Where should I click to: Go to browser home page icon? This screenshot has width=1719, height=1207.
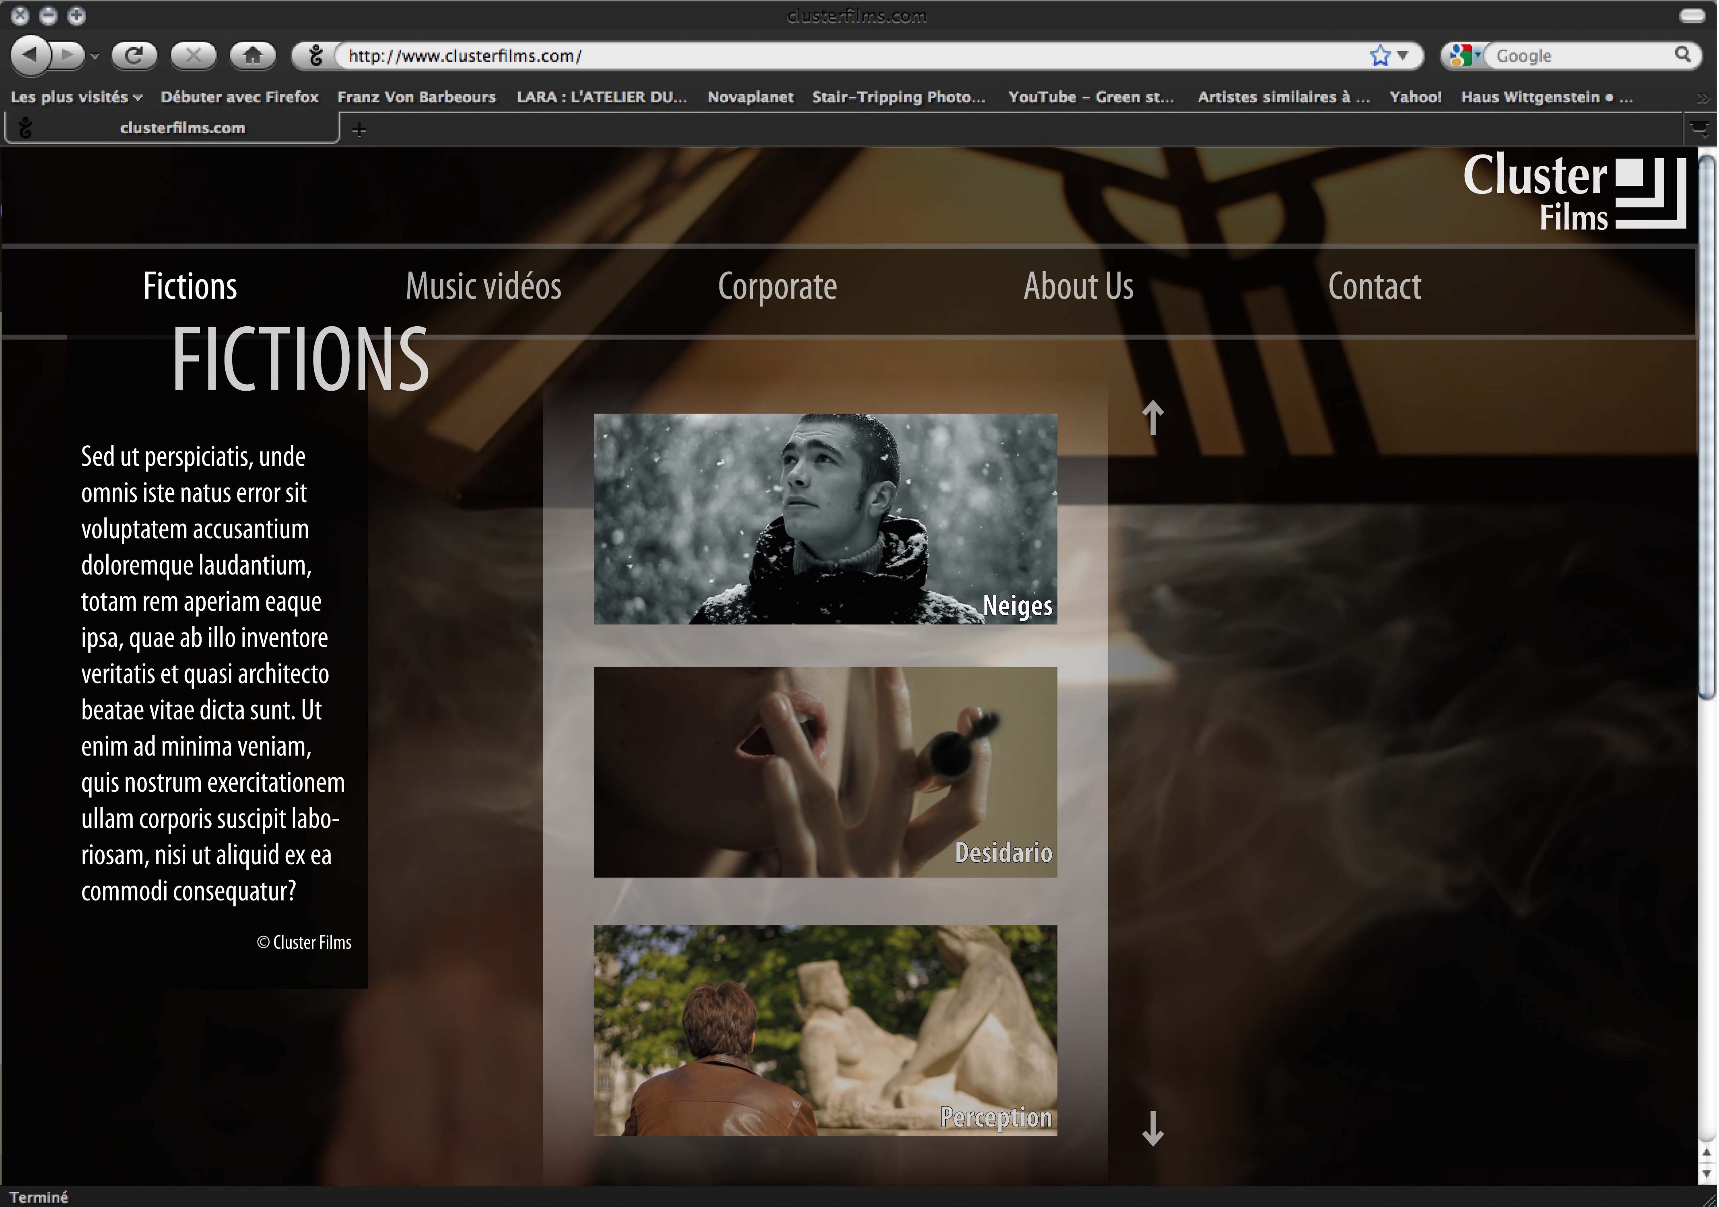[252, 56]
